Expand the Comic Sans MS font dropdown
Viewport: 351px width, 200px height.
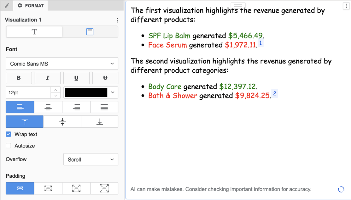(x=62, y=64)
